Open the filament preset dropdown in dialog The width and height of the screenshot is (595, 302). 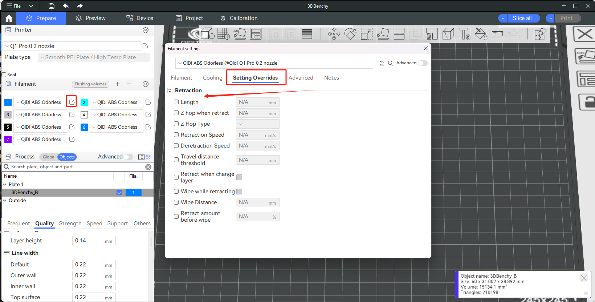click(x=274, y=63)
